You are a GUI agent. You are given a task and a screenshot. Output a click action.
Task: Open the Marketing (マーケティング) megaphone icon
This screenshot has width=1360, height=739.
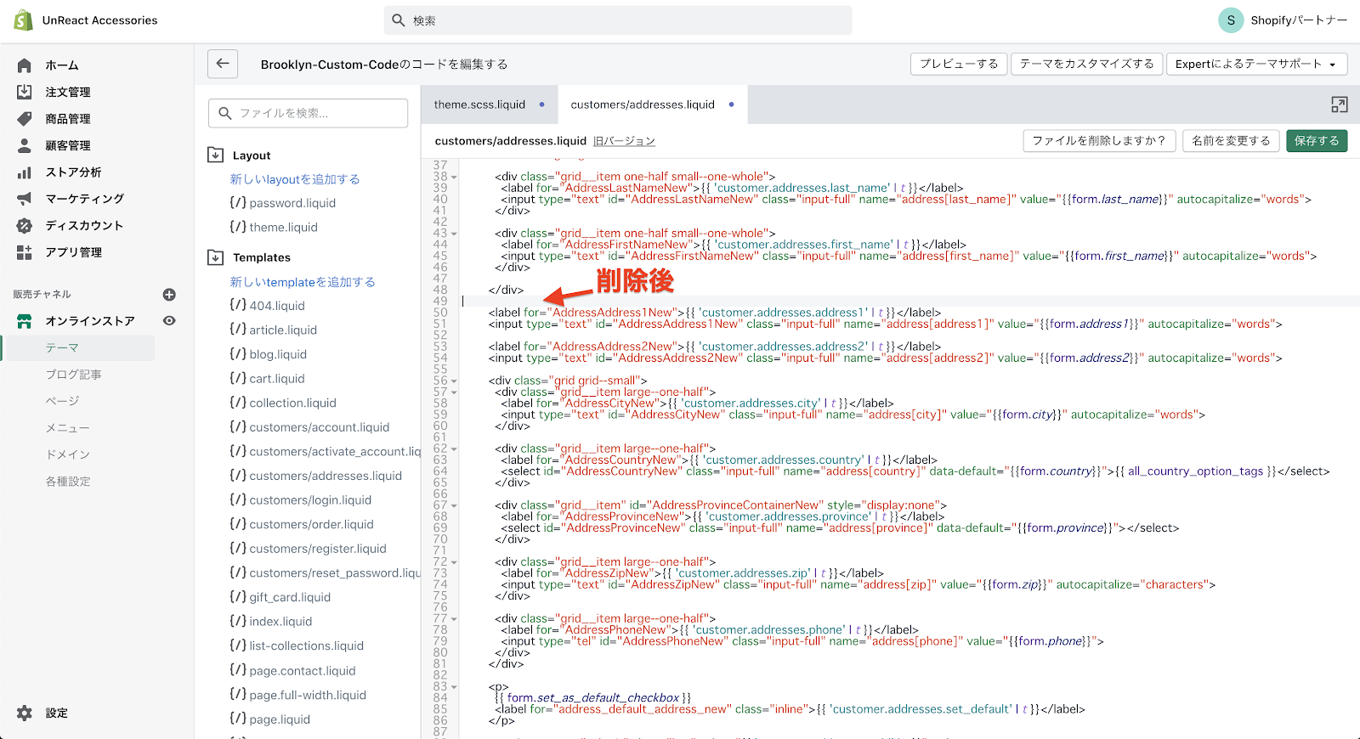25,199
